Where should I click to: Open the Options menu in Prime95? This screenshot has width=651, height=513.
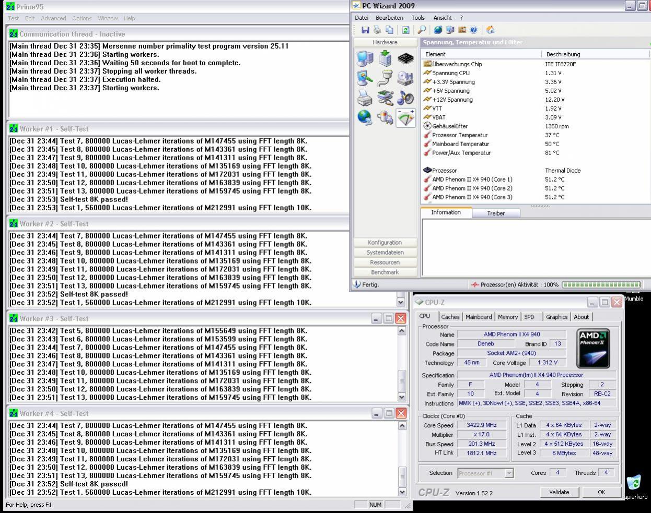coord(82,18)
